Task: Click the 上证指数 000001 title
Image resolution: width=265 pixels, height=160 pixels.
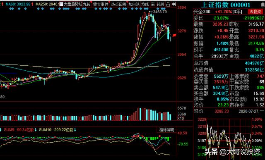Action: point(226,5)
